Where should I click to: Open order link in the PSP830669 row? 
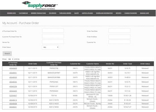click(13, 91)
